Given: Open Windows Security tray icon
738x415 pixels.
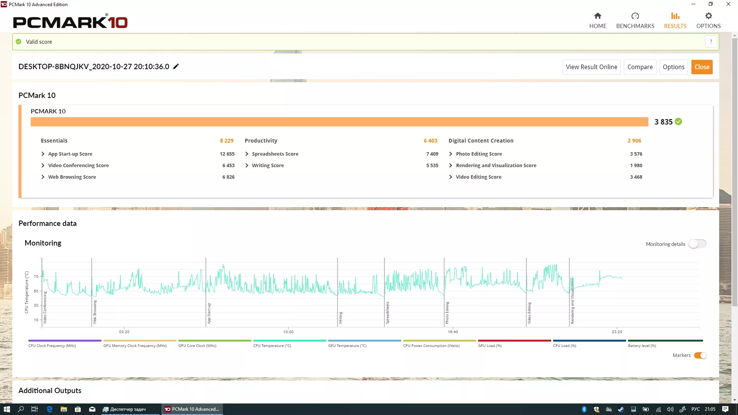Looking at the screenshot, I should pos(596,409).
